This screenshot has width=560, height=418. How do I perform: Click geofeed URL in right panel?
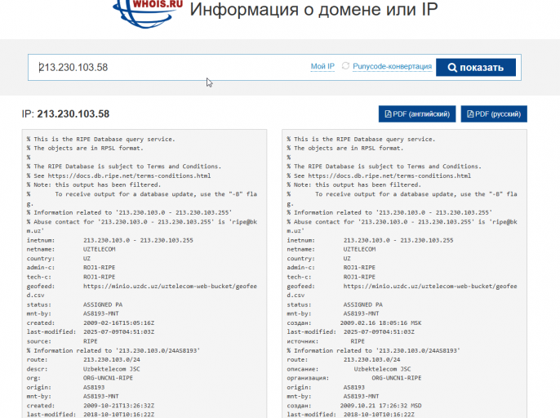pyautogui.click(x=430, y=287)
